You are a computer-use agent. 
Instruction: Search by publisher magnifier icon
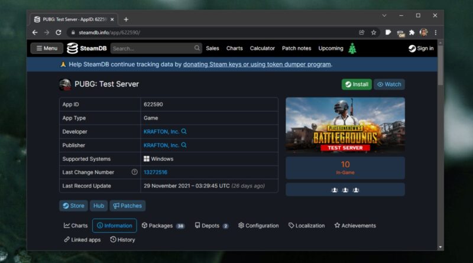pyautogui.click(x=184, y=145)
